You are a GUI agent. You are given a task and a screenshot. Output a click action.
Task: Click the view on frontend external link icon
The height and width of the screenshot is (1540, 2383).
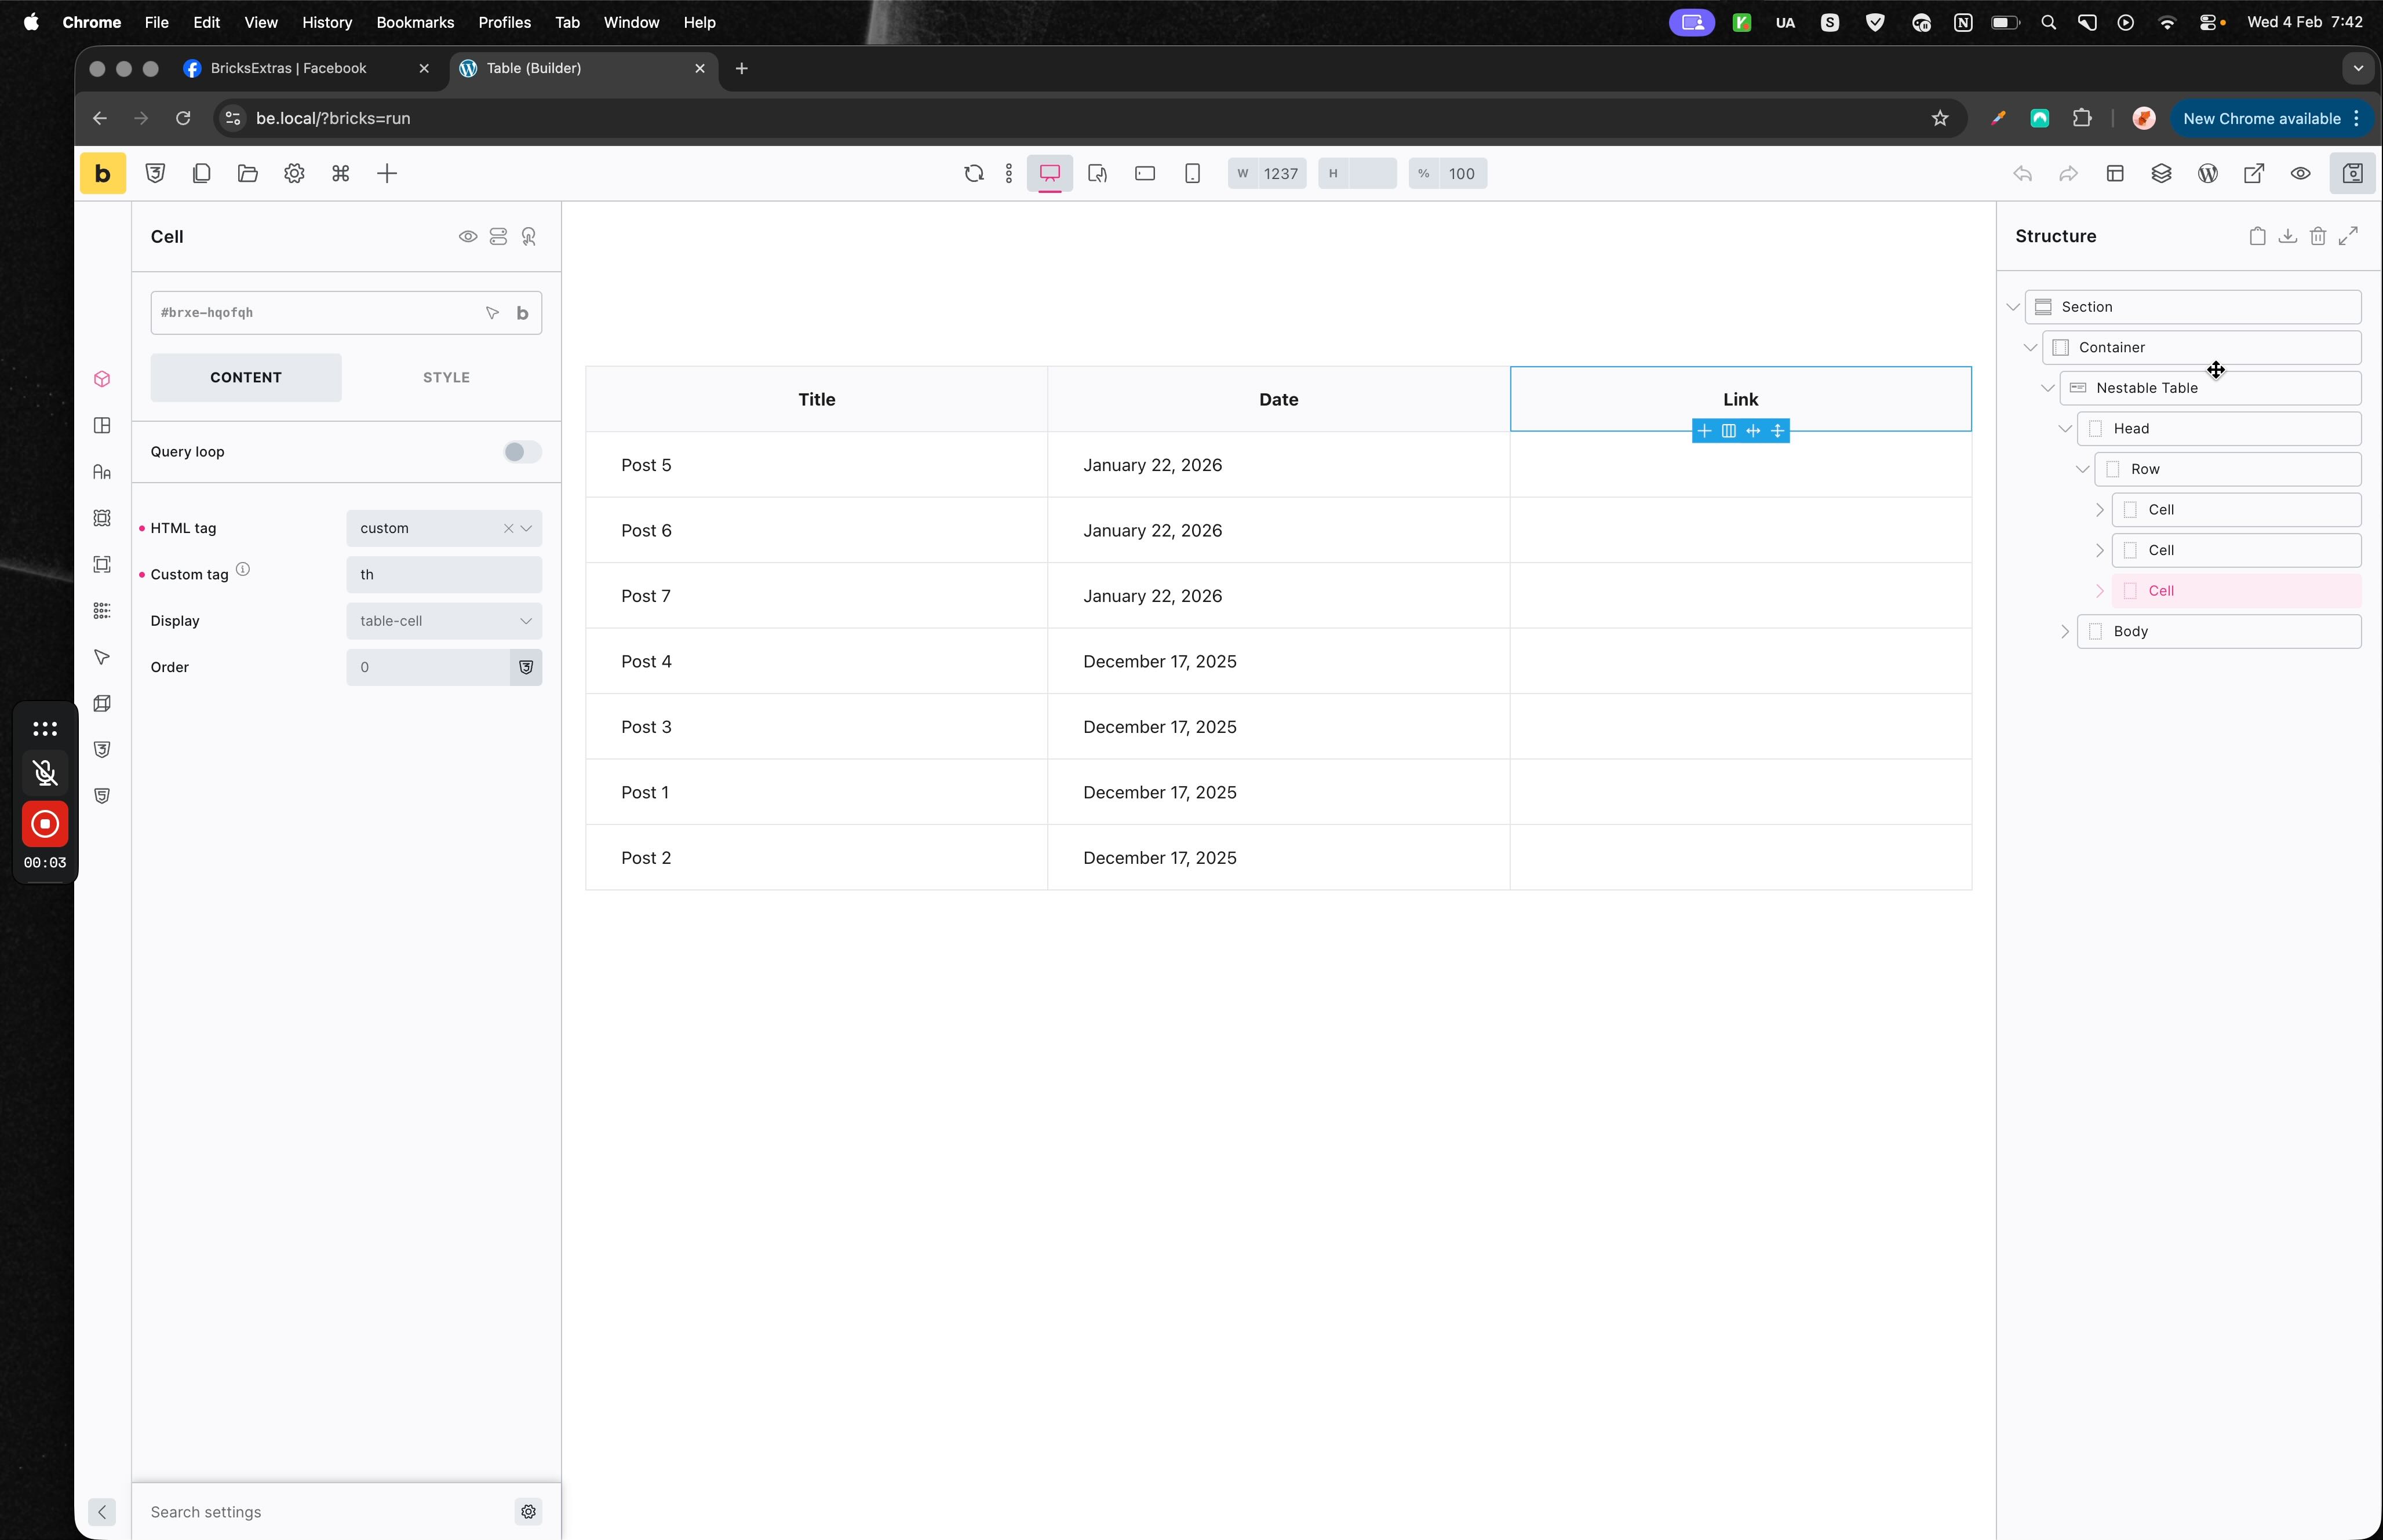coord(2254,173)
